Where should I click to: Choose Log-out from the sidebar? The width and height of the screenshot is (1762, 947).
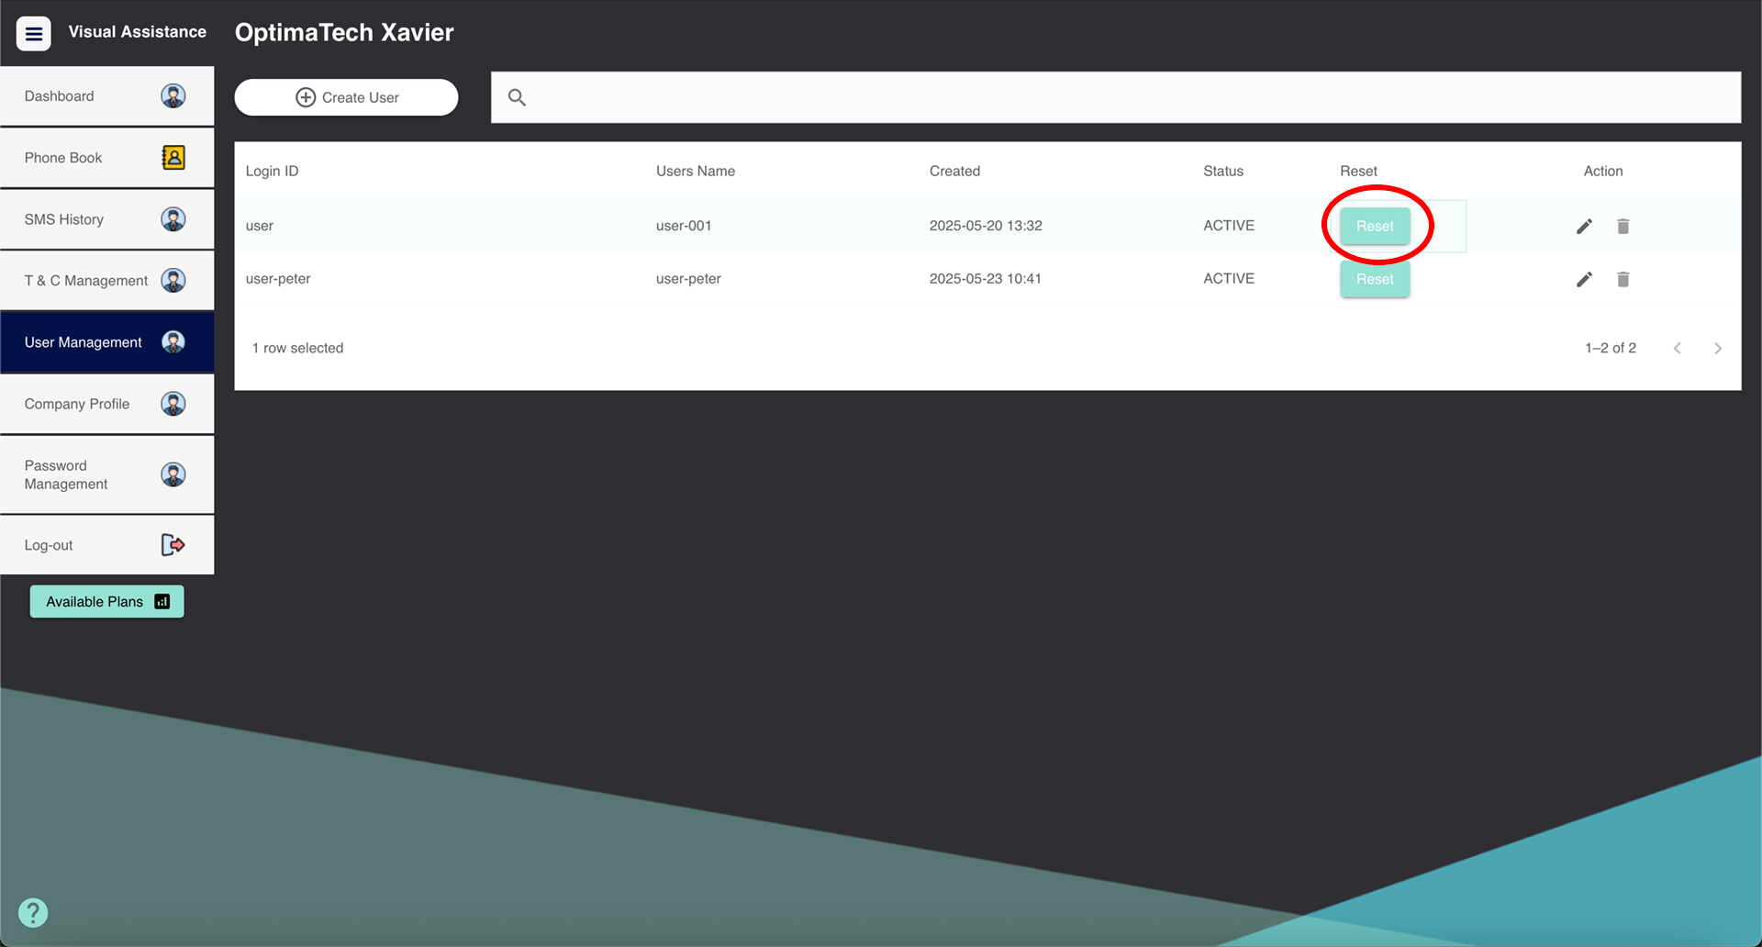(106, 544)
